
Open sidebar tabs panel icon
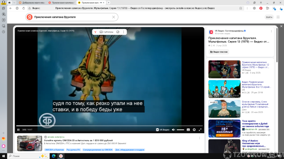click(3, 8)
